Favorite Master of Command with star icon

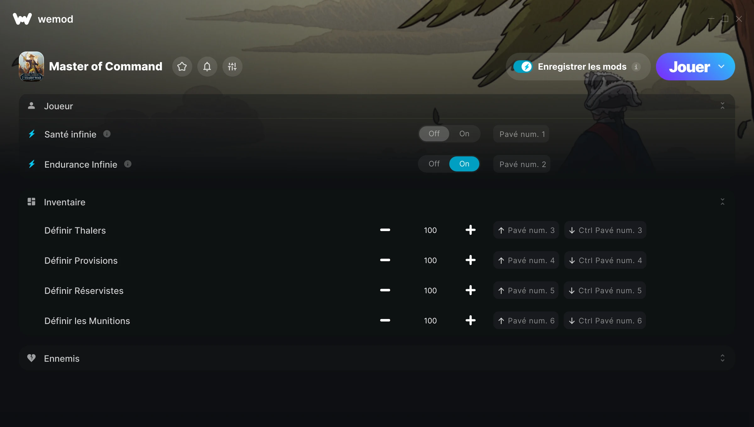182,67
